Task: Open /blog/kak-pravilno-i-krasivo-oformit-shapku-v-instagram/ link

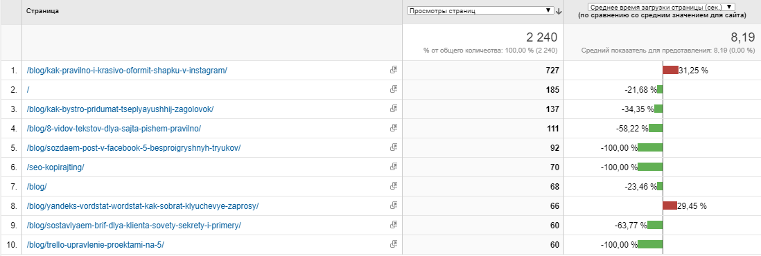Action: point(127,71)
